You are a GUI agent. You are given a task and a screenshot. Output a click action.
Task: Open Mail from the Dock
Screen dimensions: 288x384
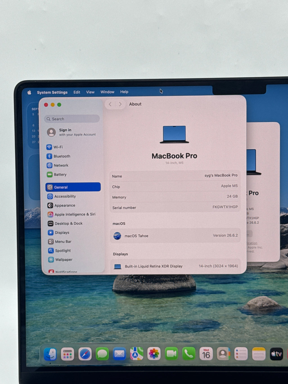click(120, 354)
